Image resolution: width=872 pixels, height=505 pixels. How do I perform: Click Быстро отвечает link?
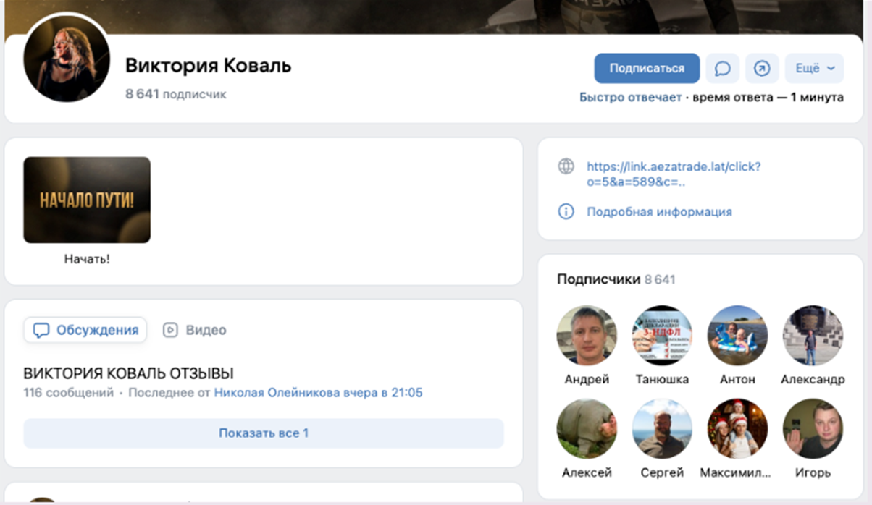(630, 97)
